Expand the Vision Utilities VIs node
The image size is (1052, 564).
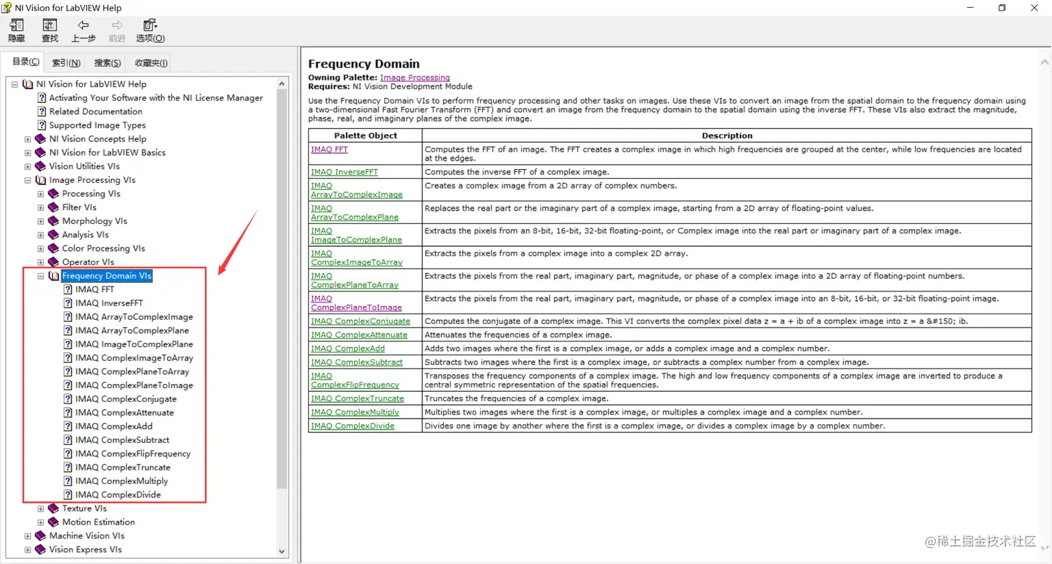[28, 166]
